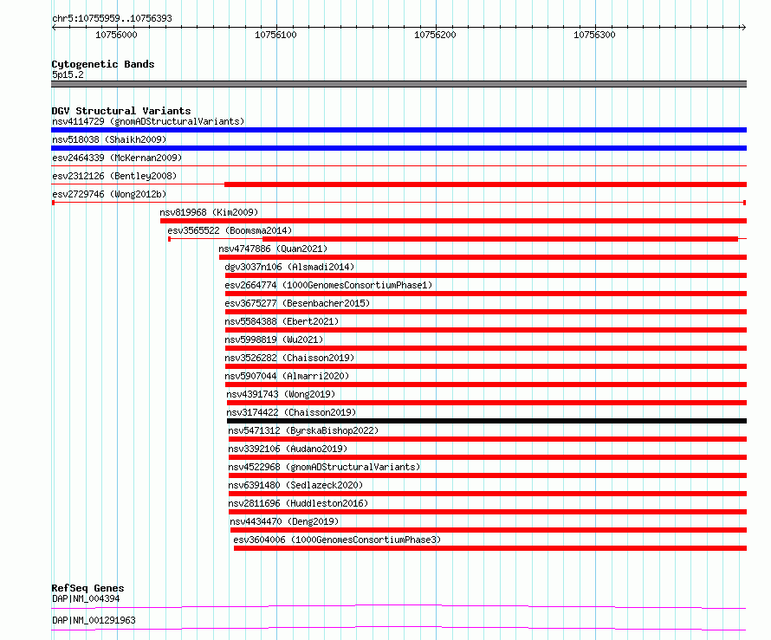
Task: Click variant label nsv4114729 (gnomADStructuralVariants)
Action: click(148, 121)
